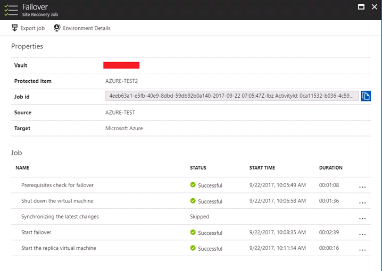
Task: Click the Properties section heading
Action: [27, 46]
